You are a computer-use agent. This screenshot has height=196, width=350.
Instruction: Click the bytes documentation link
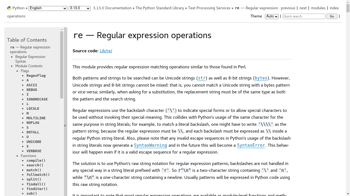(x=261, y=78)
